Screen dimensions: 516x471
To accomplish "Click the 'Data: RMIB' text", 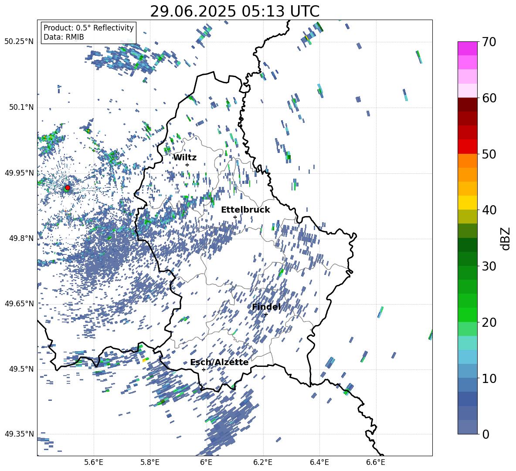I will [64, 37].
